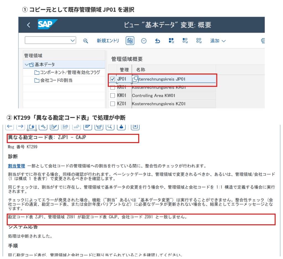Open the 追加 dropdown menu
The width and height of the screenshot is (283, 259).
218,41
